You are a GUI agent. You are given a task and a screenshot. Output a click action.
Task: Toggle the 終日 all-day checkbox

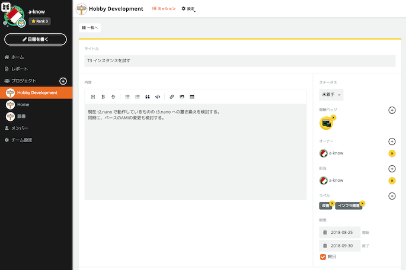(x=323, y=257)
